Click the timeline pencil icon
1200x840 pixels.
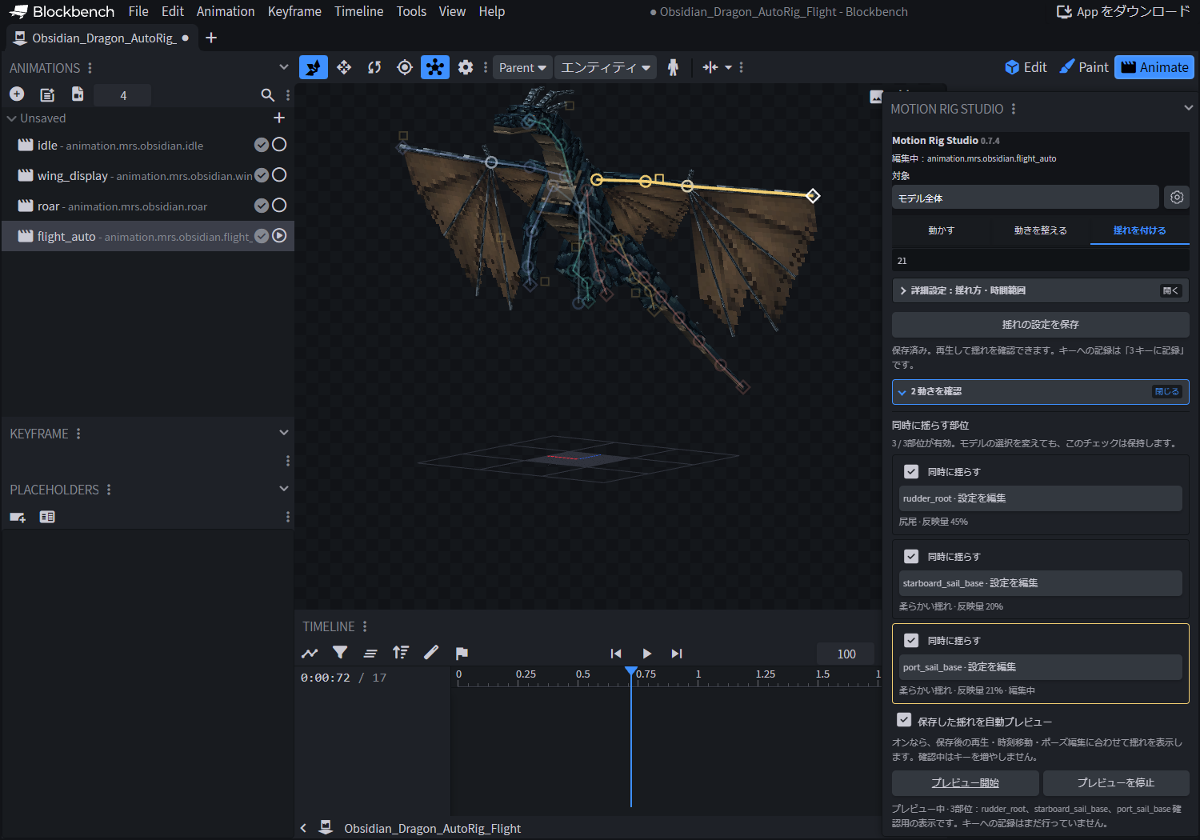pyautogui.click(x=431, y=653)
